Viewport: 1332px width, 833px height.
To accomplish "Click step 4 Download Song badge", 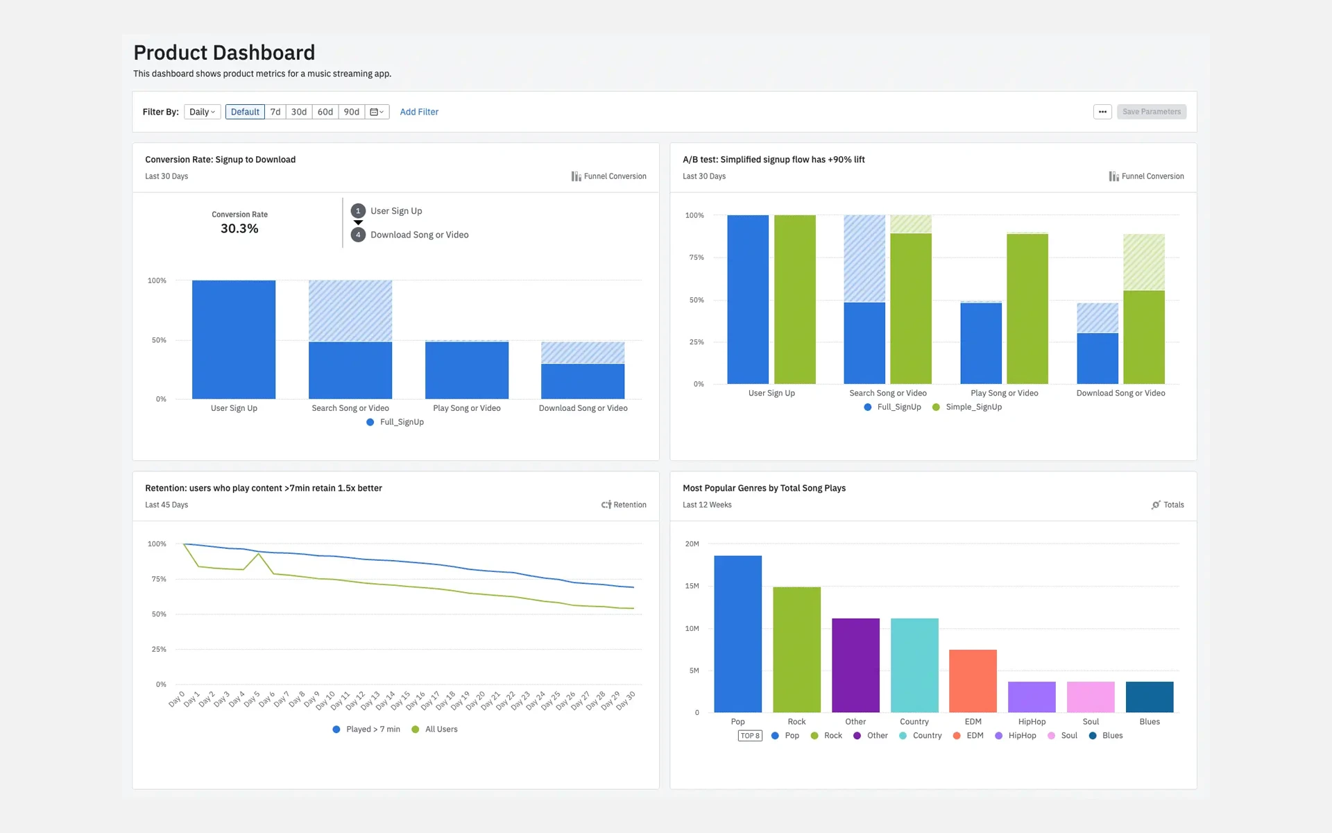I will [x=358, y=235].
